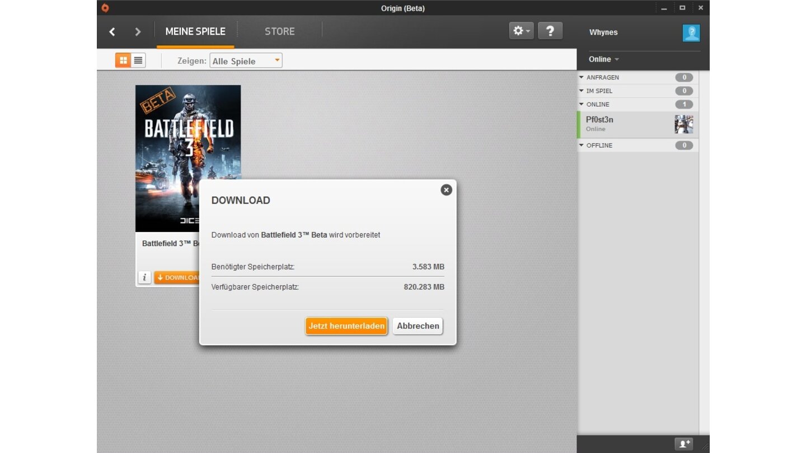This screenshot has height=453, width=806.
Task: Click the Whynes profile avatar
Action: click(x=691, y=32)
